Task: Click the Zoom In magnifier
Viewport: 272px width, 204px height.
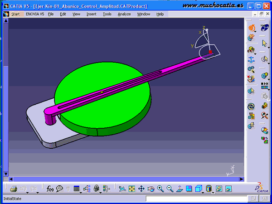Action: click(160, 189)
